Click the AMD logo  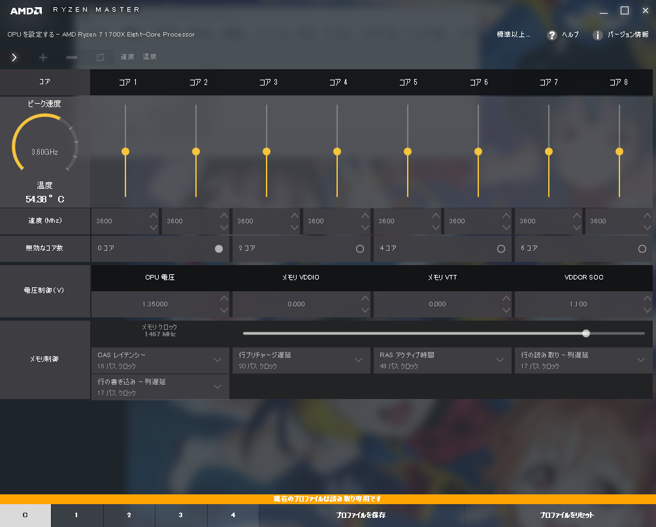click(26, 11)
